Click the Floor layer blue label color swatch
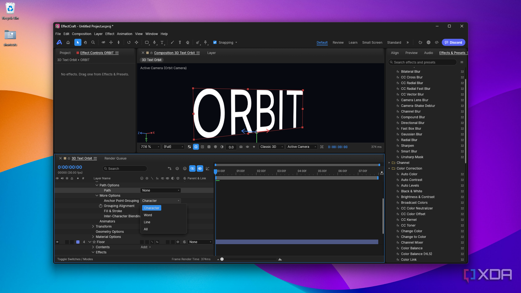 (x=78, y=242)
